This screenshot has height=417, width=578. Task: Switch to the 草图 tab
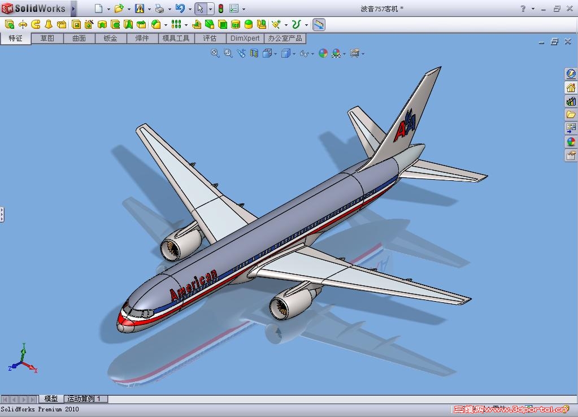[x=47, y=38]
